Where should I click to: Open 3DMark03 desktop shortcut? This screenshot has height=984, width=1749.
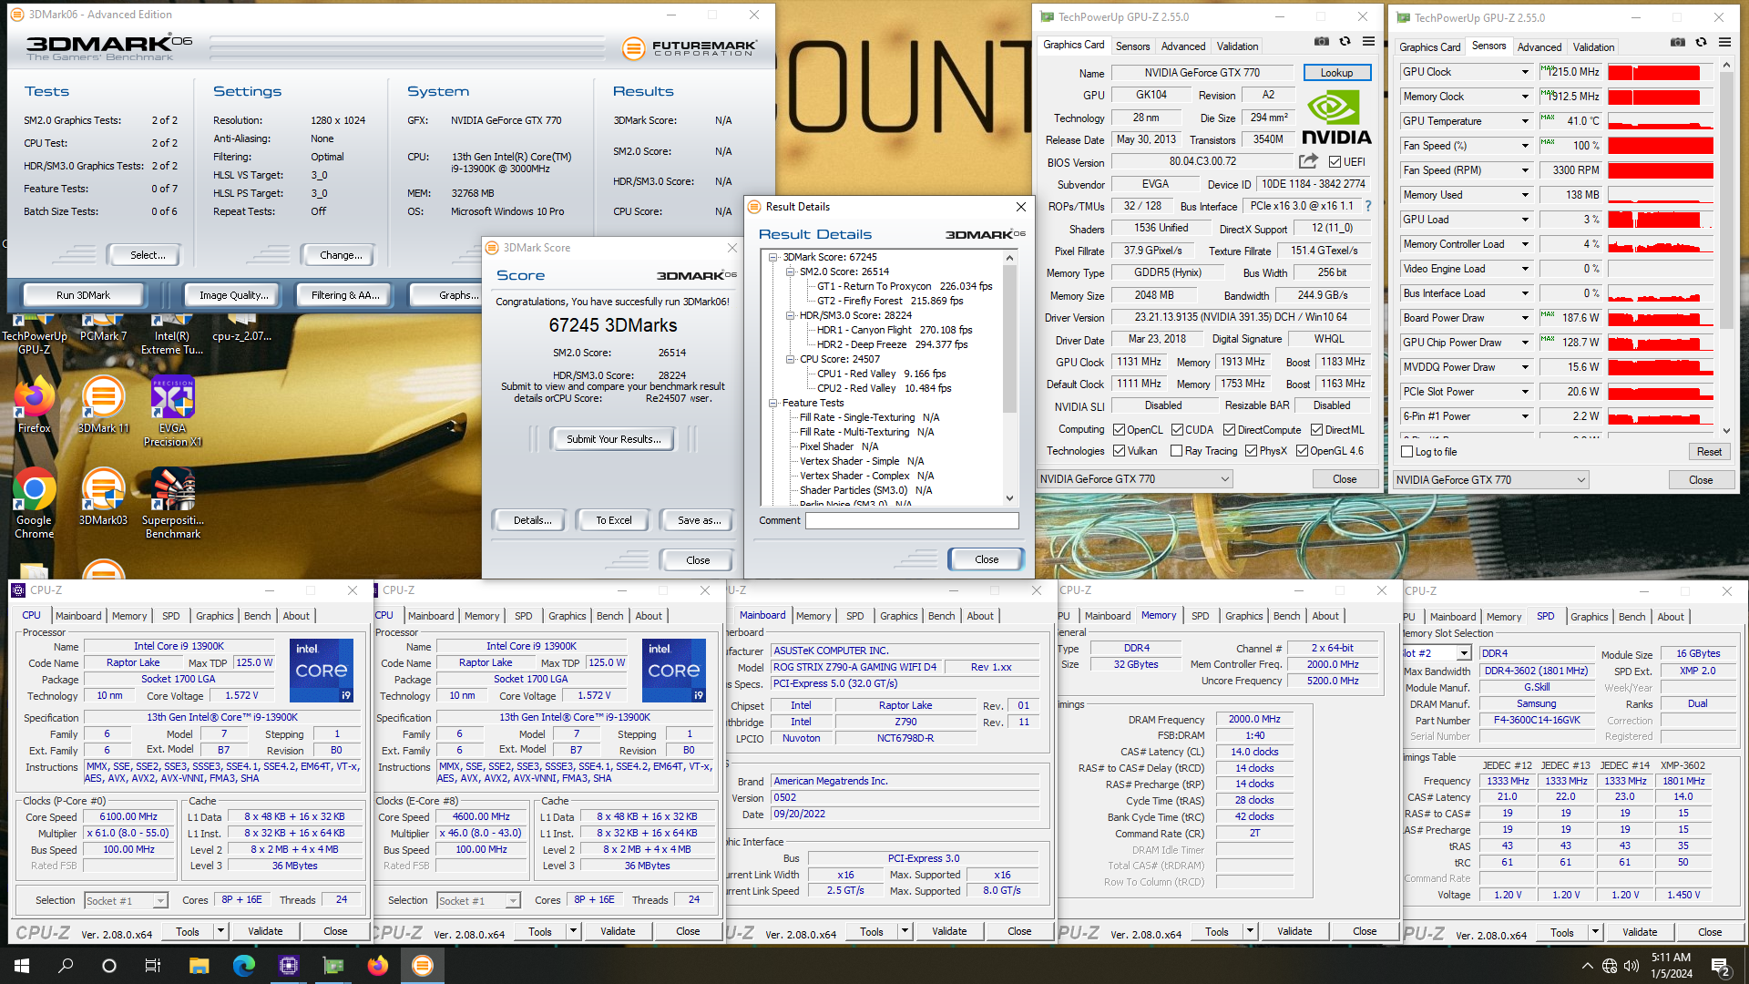pos(103,497)
